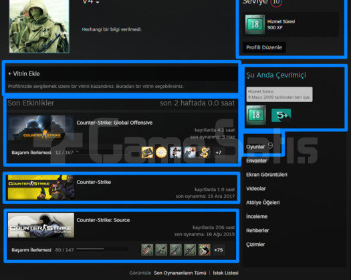Open Son Oynananların Tümü link
Image resolution: width=351 pixels, height=280 pixels.
tap(180, 273)
